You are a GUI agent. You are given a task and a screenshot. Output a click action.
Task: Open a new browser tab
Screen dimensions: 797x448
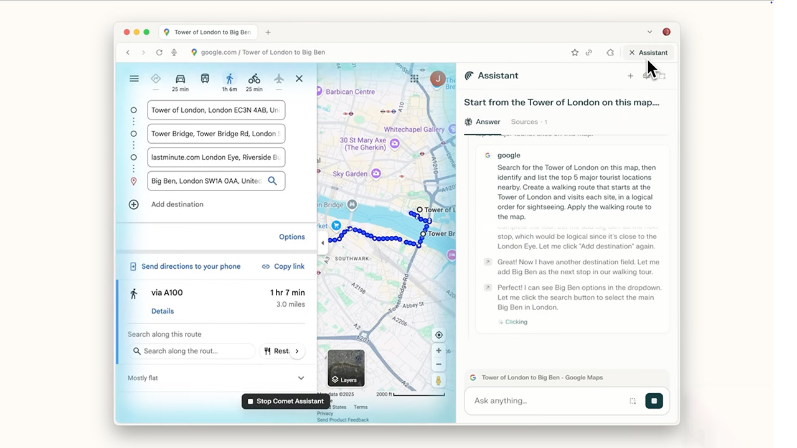pos(268,32)
